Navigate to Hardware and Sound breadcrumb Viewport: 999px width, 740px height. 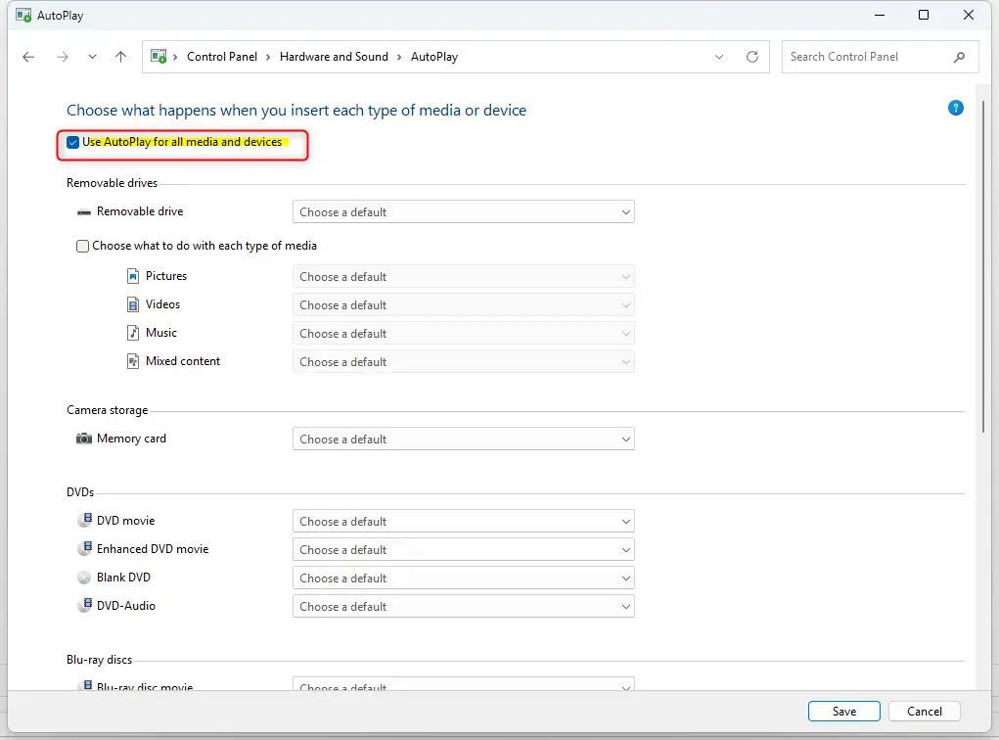(334, 57)
